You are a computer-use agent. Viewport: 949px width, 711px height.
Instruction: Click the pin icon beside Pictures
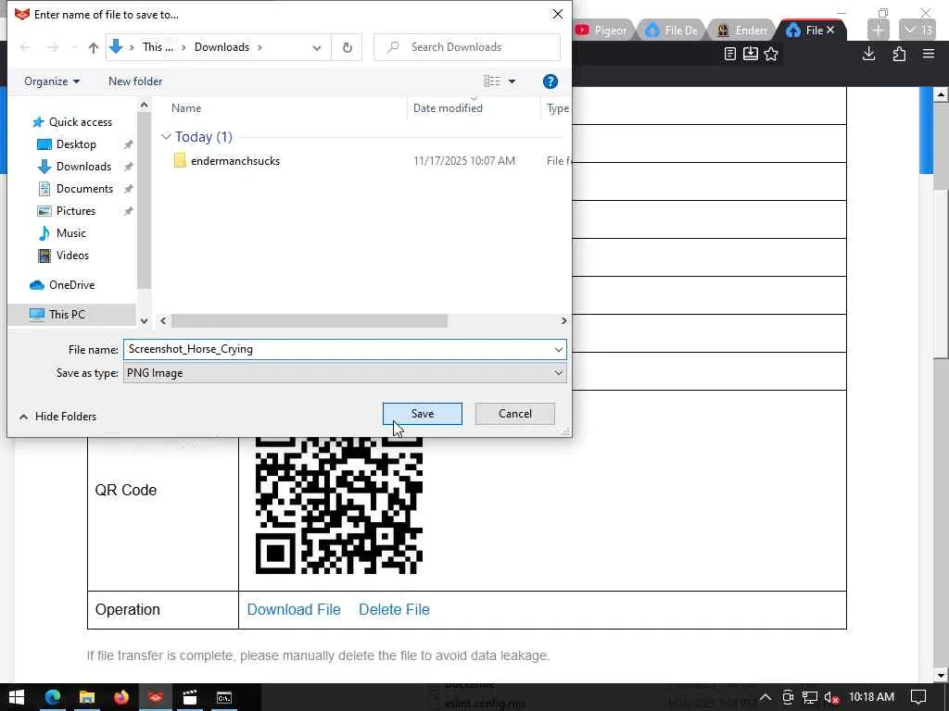click(x=128, y=211)
